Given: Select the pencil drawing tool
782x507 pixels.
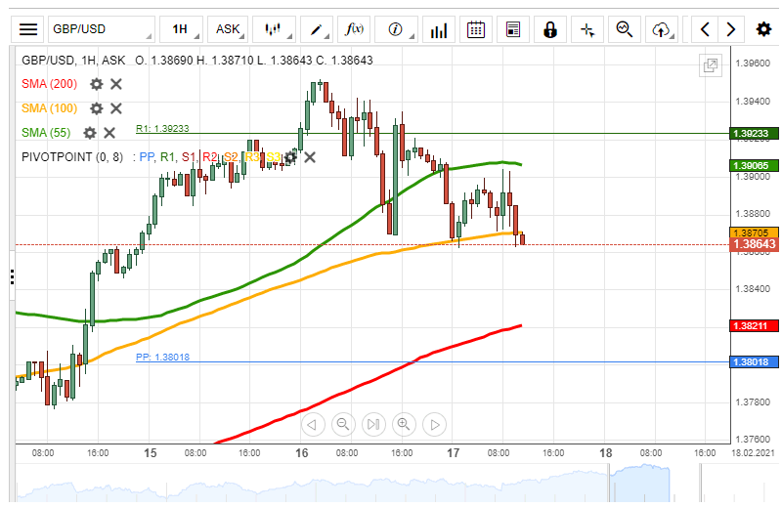Looking at the screenshot, I should pos(316,29).
